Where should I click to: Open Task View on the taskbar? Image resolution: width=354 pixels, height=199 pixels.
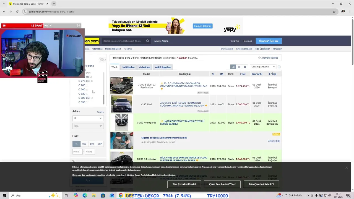point(66,195)
